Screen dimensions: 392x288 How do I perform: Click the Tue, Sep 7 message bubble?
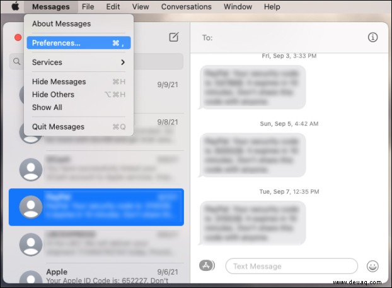pos(252,223)
